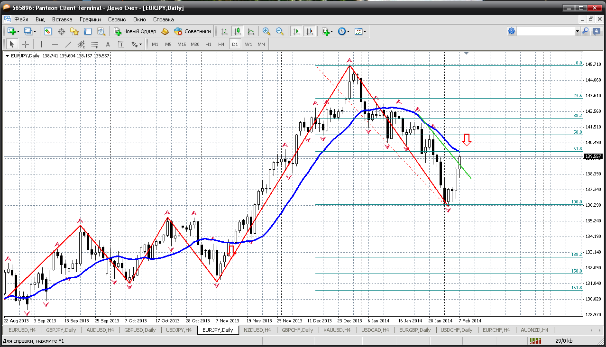Click the Fibonacci 161.8 level label
606x347 pixels.
(x=576, y=287)
